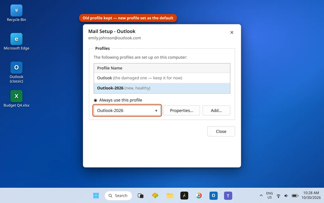The width and height of the screenshot is (324, 203).
Task: Click the Close button in Mail Setup
Action: point(221,131)
